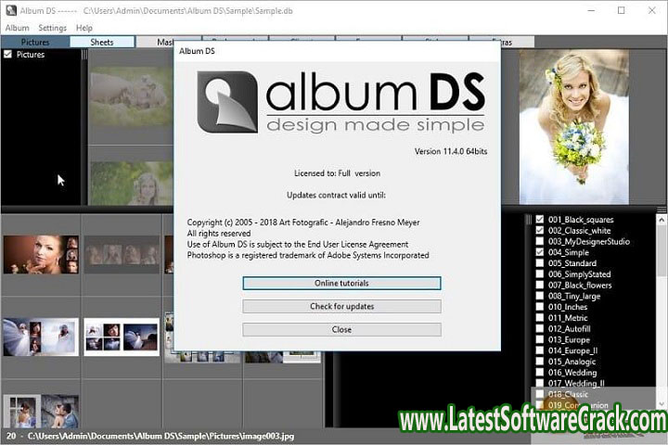Close the About dialog with Close button
Image resolution: width=668 pixels, height=445 pixels.
pos(341,329)
